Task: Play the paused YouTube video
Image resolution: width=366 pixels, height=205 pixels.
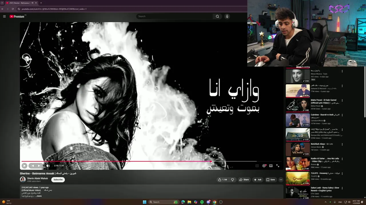Action: click(x=24, y=166)
